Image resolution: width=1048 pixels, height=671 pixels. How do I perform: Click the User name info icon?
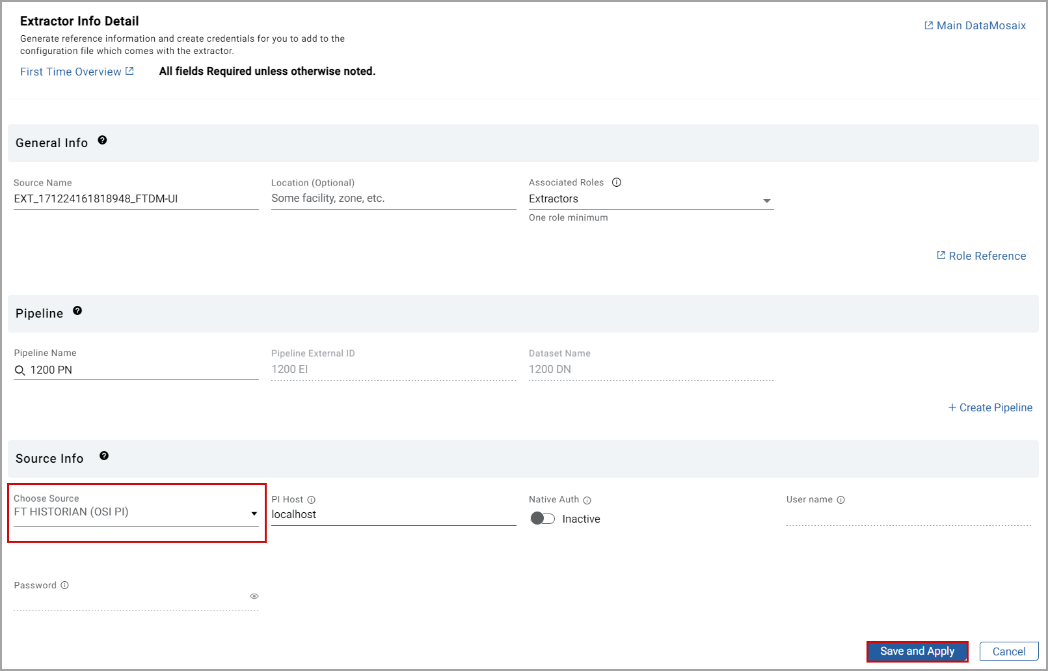pyautogui.click(x=841, y=500)
